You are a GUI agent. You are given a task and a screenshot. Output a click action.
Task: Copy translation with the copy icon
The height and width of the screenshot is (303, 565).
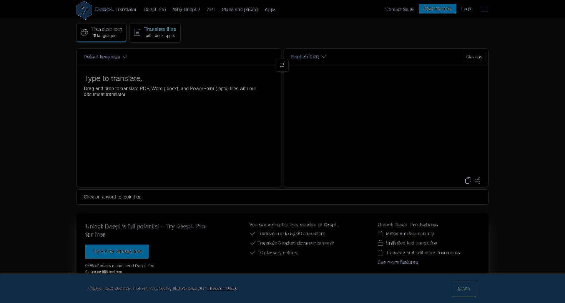468,181
